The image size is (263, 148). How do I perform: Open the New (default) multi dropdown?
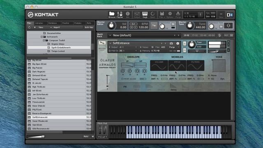pyautogui.click(x=110, y=35)
